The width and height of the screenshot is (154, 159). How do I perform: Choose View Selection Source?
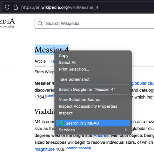pos(93,100)
